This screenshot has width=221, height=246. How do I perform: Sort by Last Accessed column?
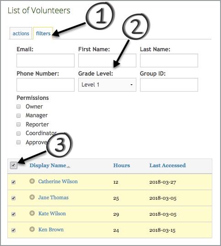(167, 165)
